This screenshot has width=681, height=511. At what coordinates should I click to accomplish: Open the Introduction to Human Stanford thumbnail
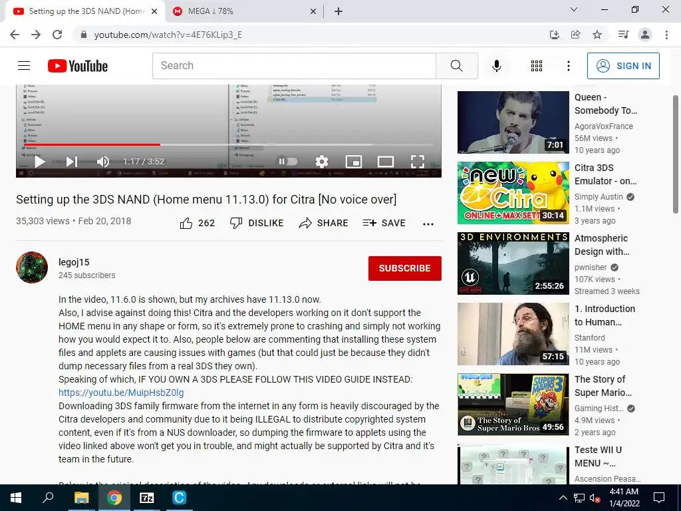pos(513,334)
